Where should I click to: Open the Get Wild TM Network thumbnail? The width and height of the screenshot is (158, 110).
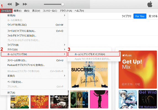coord(148,99)
